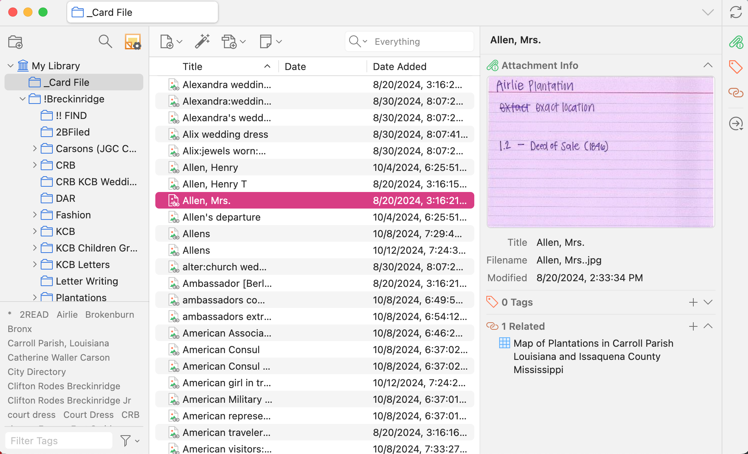
Task: Jump to Related pane via link icon
Action: pos(736,93)
